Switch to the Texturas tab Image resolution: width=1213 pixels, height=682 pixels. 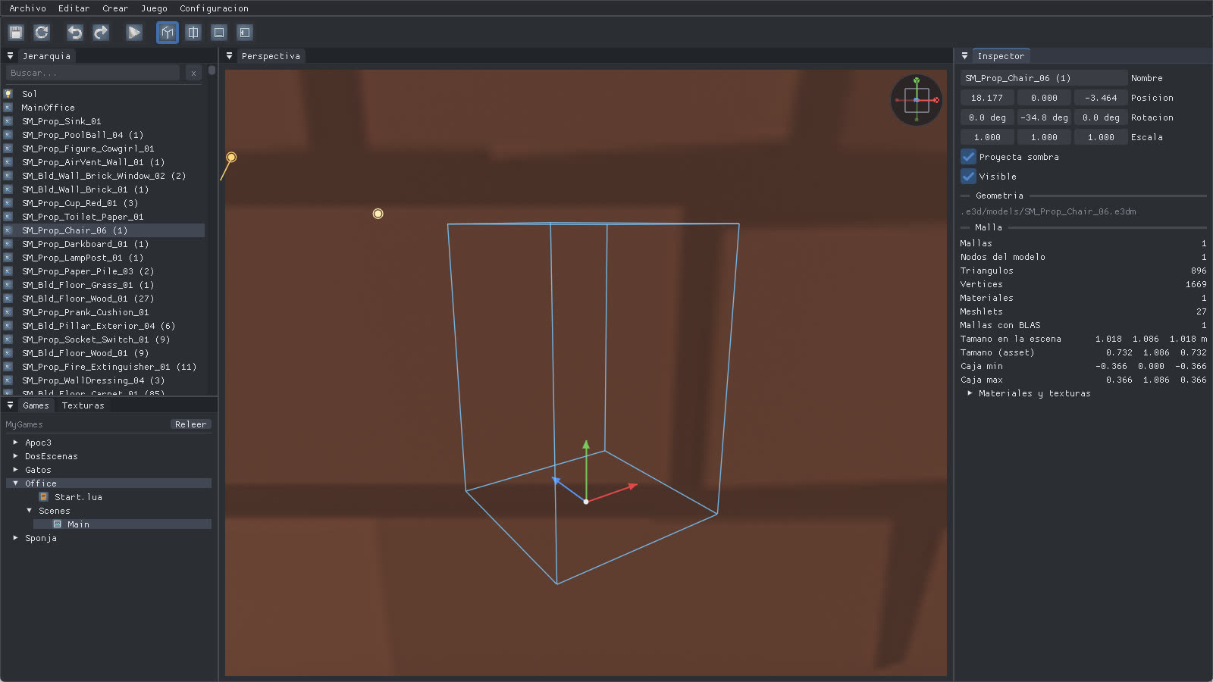tap(83, 405)
